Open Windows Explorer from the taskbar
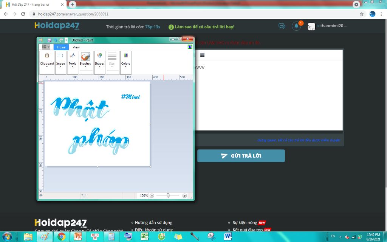 tap(28, 237)
